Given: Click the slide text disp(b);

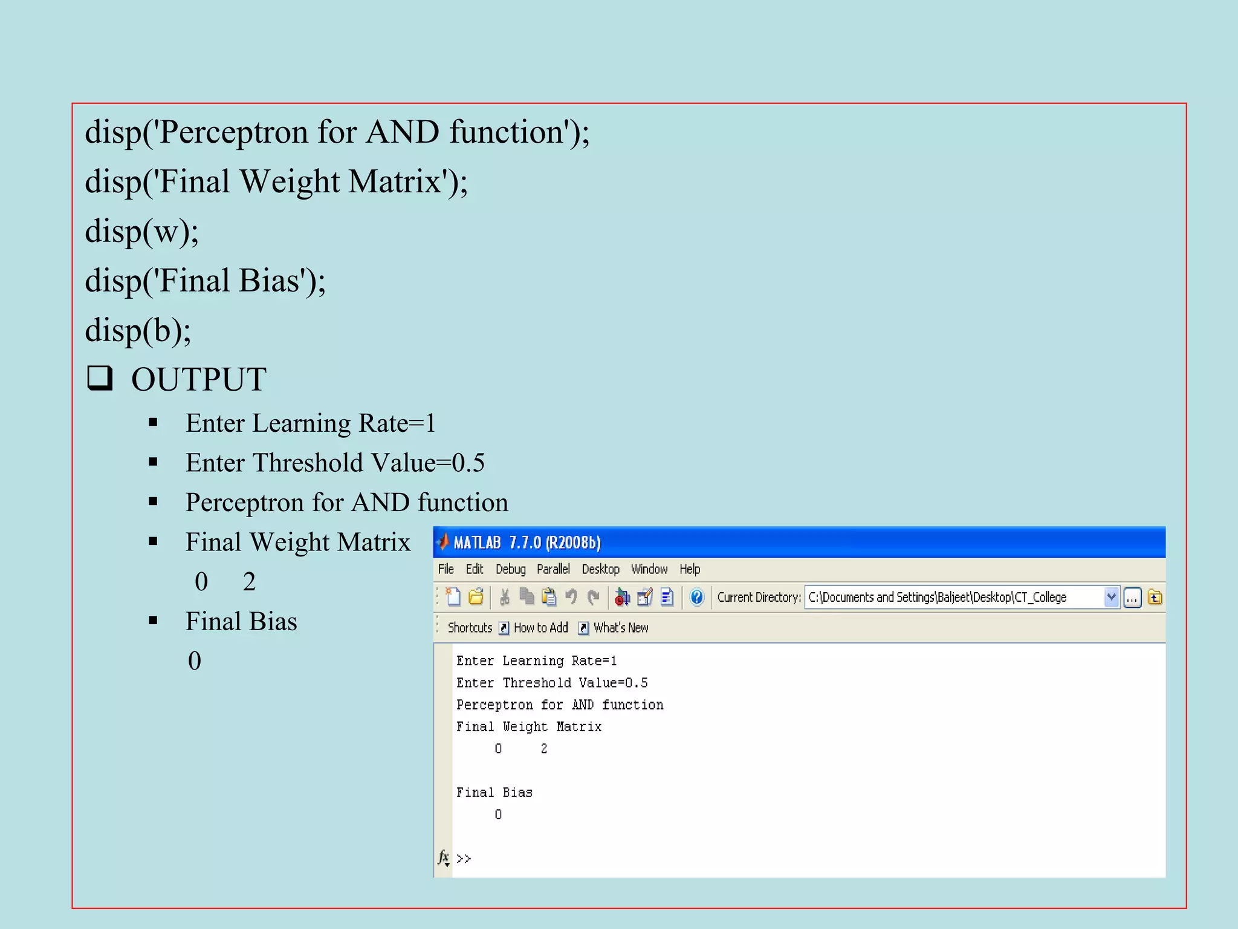Looking at the screenshot, I should pyautogui.click(x=138, y=330).
